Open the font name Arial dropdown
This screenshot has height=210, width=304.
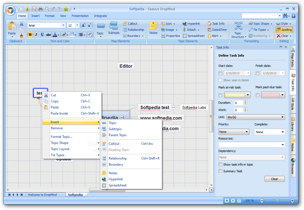[63, 25]
